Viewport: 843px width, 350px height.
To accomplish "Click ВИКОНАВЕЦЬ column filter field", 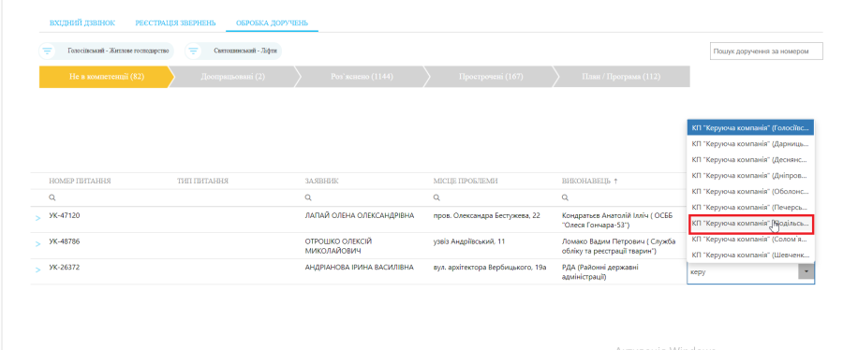I will point(623,198).
